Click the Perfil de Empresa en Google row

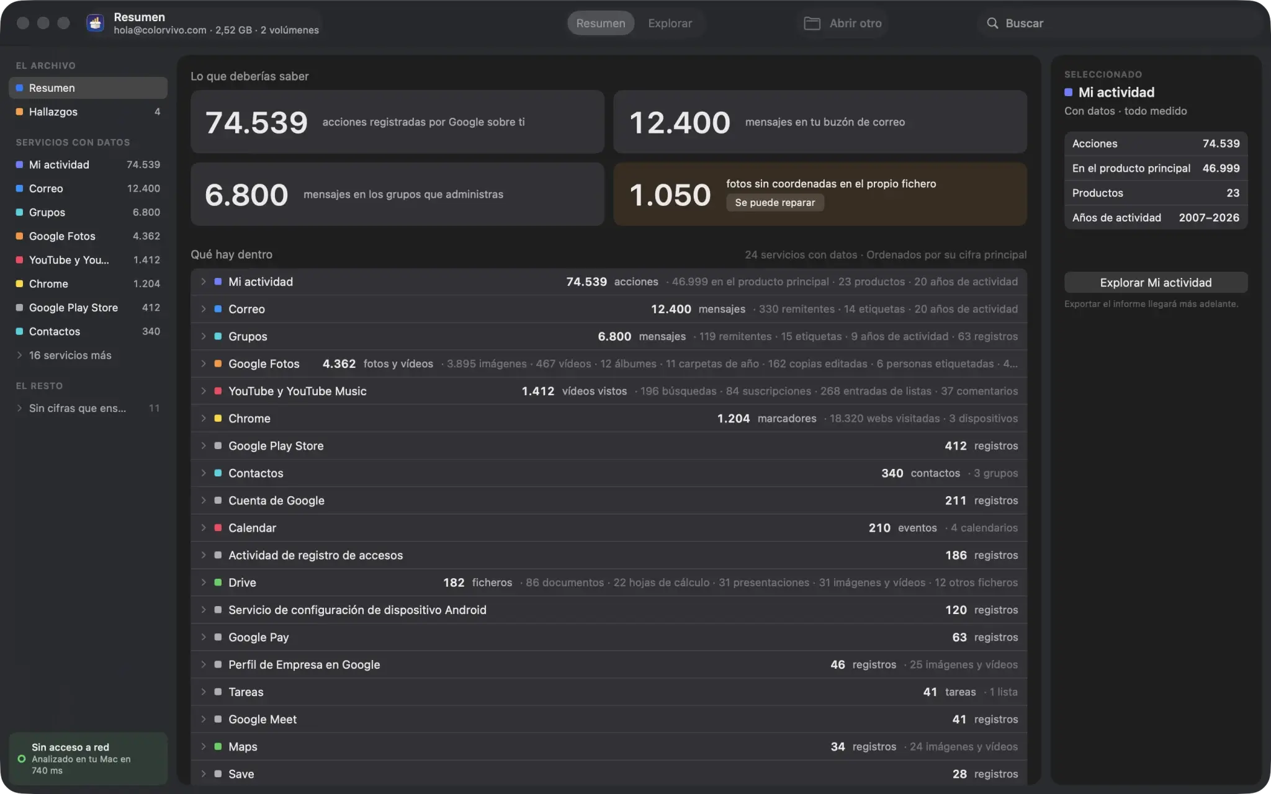(x=609, y=664)
